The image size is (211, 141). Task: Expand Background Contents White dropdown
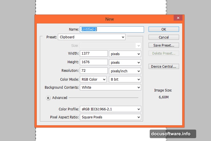pyautogui.click(x=111, y=88)
